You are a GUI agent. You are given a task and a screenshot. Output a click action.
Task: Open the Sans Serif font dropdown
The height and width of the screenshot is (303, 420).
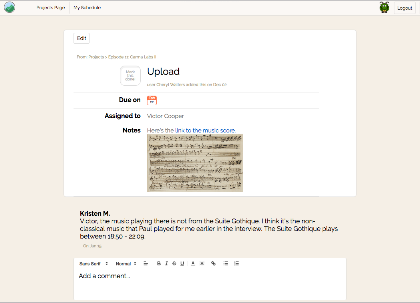pyautogui.click(x=94, y=264)
